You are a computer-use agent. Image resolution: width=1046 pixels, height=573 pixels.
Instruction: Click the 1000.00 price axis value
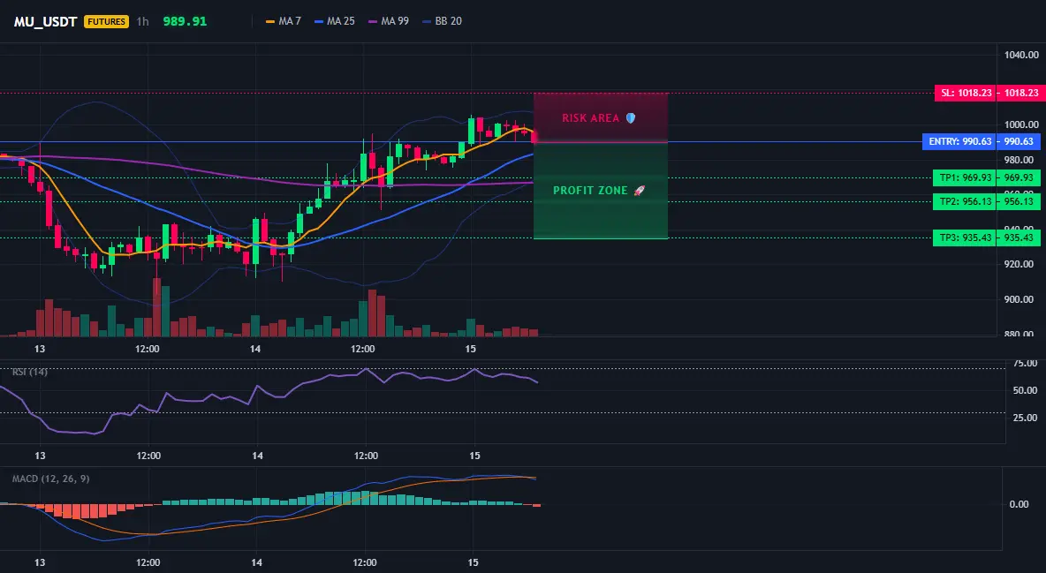(x=1021, y=124)
